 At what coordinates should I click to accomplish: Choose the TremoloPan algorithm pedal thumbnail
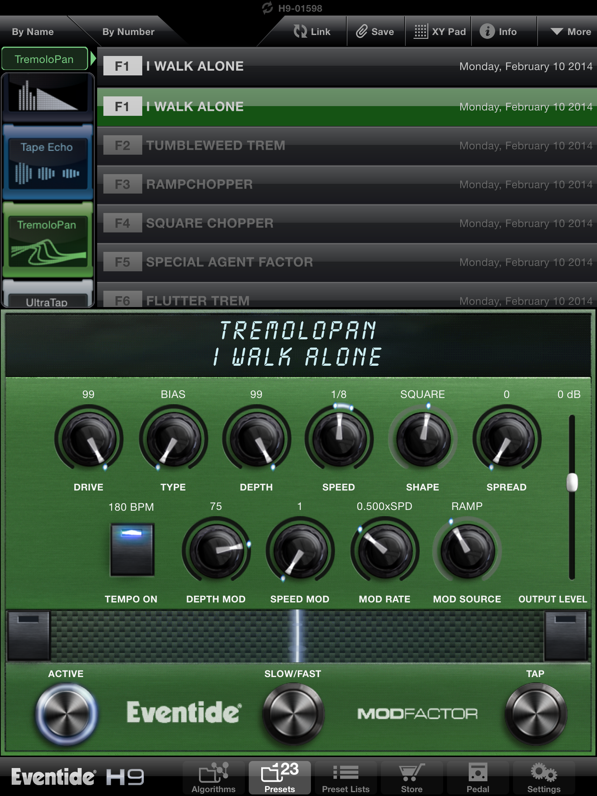[x=47, y=239]
